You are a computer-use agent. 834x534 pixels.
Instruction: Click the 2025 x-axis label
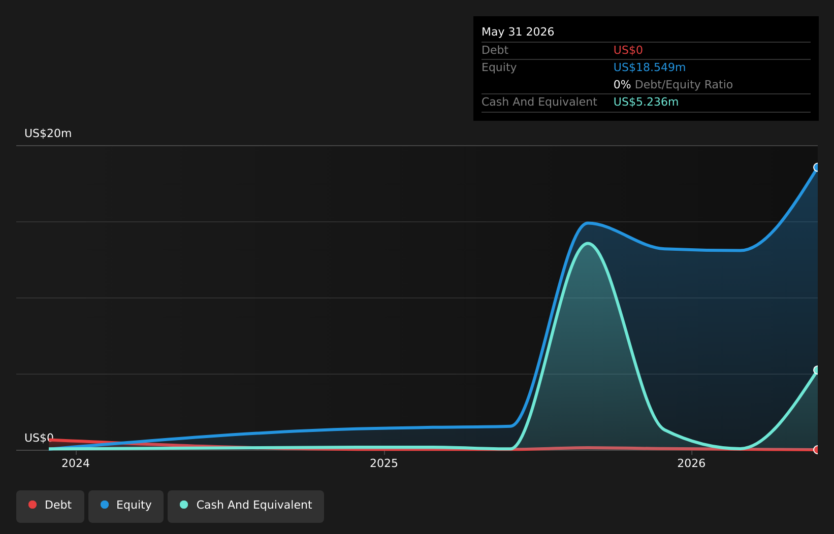(384, 463)
